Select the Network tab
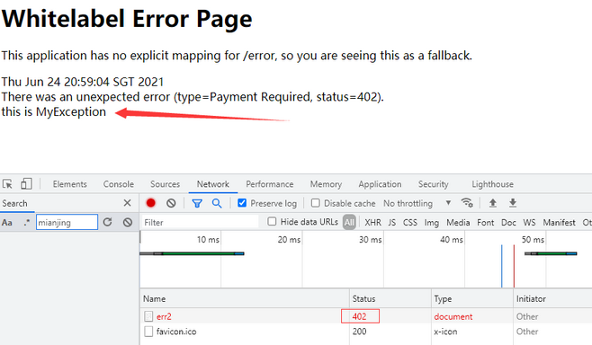 pyautogui.click(x=213, y=184)
